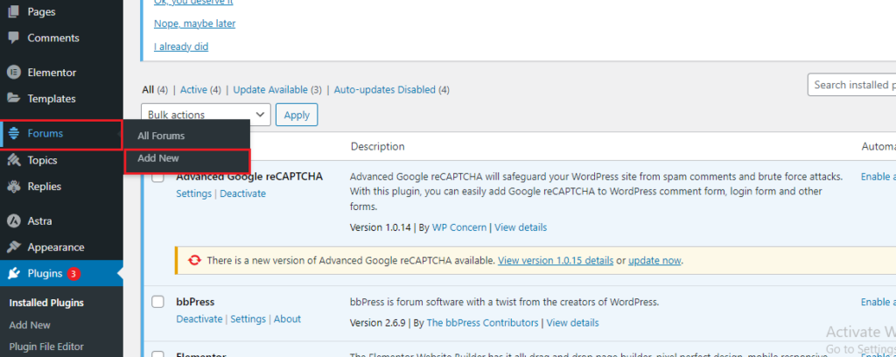Open Plugin File Editor submenu
The height and width of the screenshot is (357, 896).
46,346
